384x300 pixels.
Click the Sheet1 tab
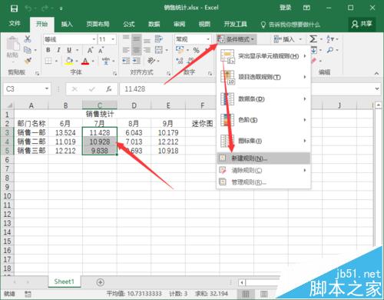[64, 282]
